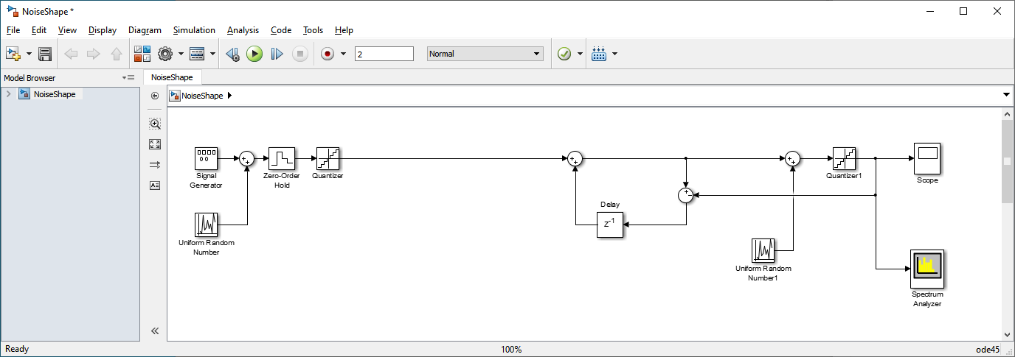1015x357 pixels.
Task: Click the Back navigation arrow
Action: pyautogui.click(x=71, y=54)
